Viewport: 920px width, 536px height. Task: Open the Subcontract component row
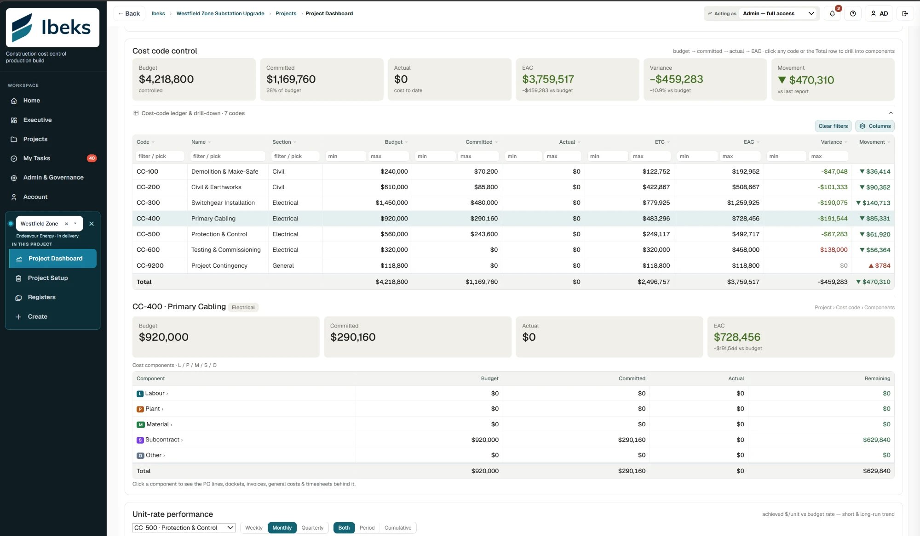[x=513, y=440]
